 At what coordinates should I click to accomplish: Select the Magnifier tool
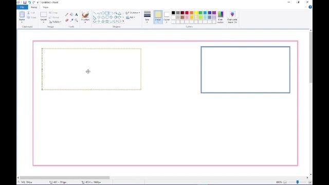(x=77, y=20)
